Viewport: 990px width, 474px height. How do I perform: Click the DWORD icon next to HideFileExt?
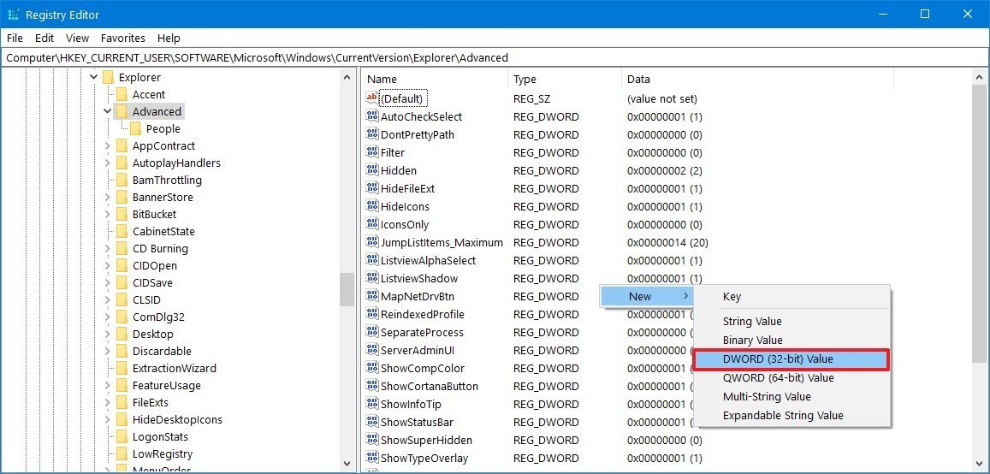coord(371,188)
